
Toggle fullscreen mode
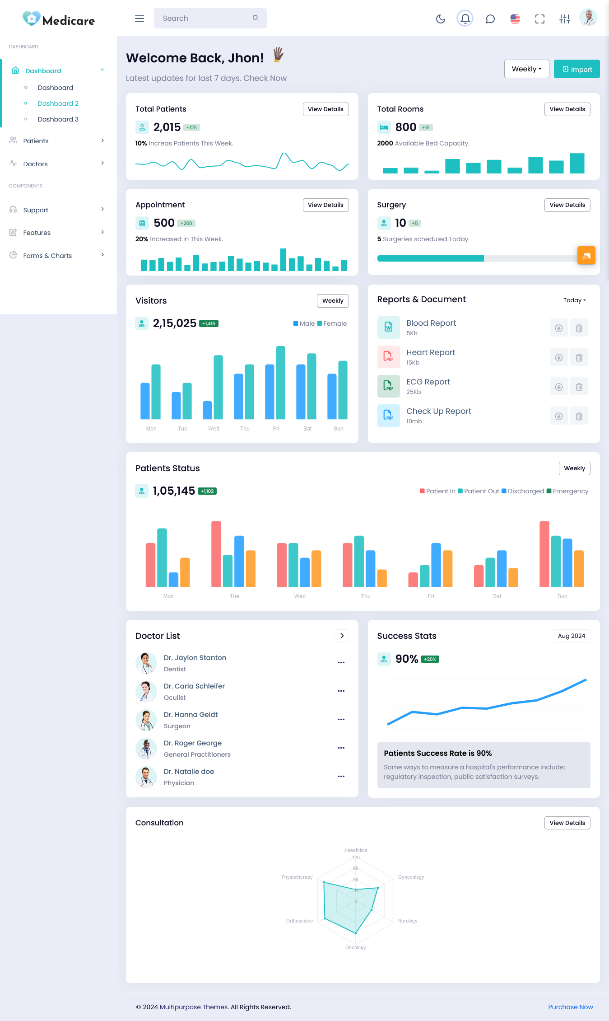point(539,19)
